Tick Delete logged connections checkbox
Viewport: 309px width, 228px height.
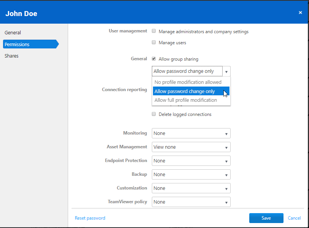tap(154, 114)
